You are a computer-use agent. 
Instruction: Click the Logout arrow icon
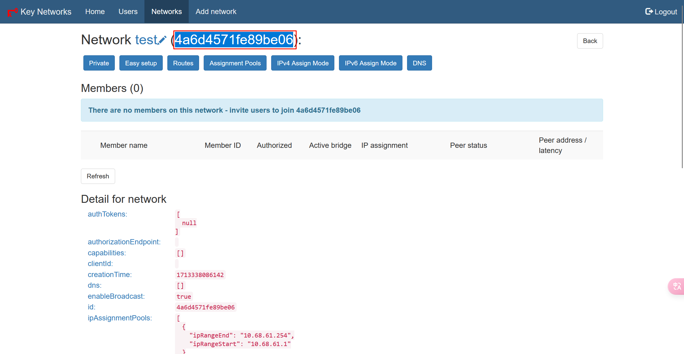tap(649, 12)
